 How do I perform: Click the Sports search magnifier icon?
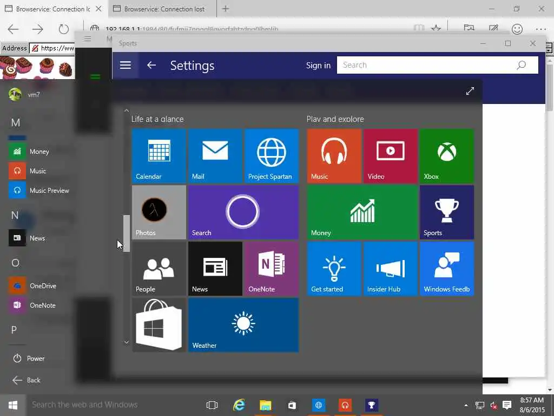pos(521,65)
